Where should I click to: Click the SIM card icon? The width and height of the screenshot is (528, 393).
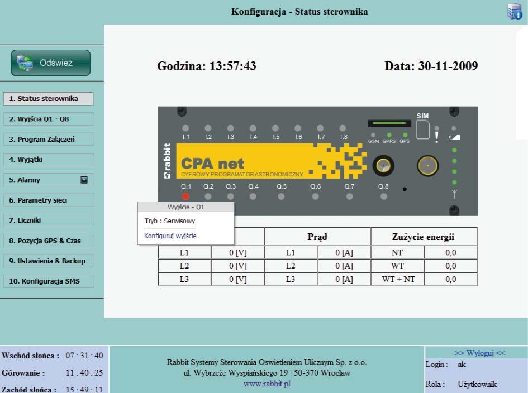click(x=423, y=130)
